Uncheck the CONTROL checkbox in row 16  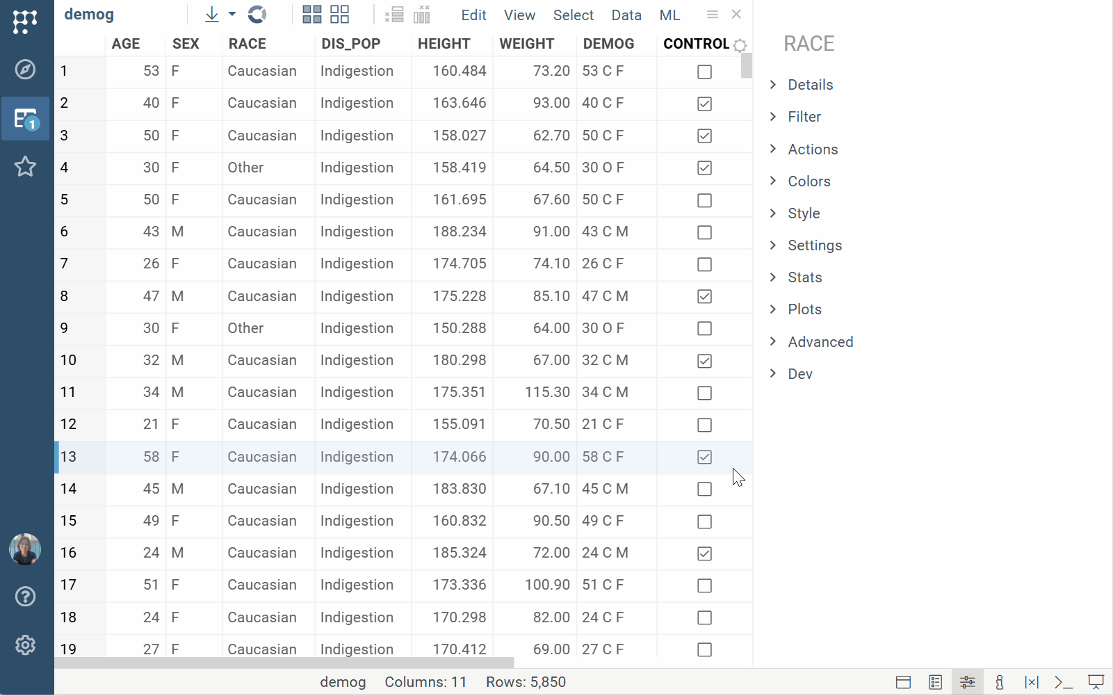(x=704, y=553)
